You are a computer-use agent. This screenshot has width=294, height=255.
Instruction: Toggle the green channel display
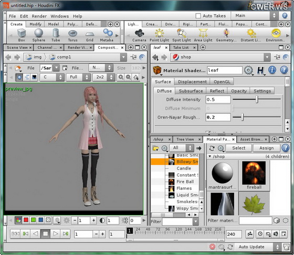[x=34, y=220]
